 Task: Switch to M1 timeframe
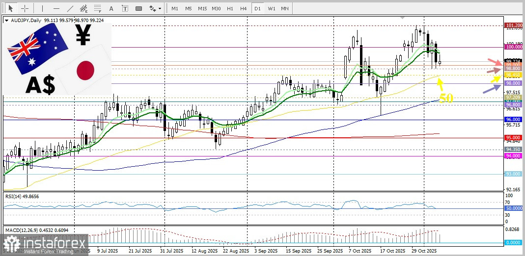tap(174, 8)
